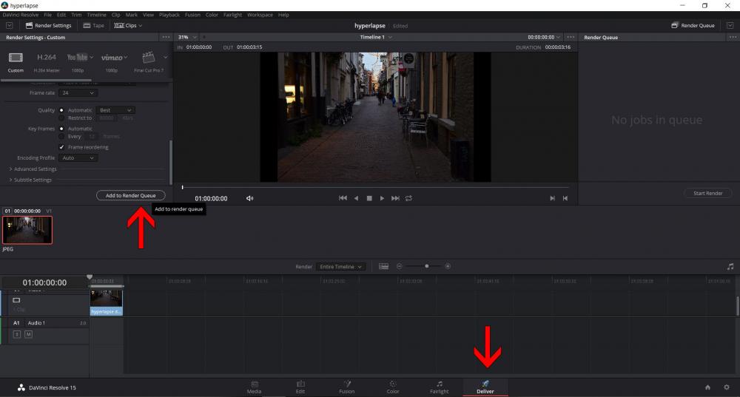Viewport: 740px width, 397px height.
Task: Switch to the Color page tab
Action: click(393, 387)
